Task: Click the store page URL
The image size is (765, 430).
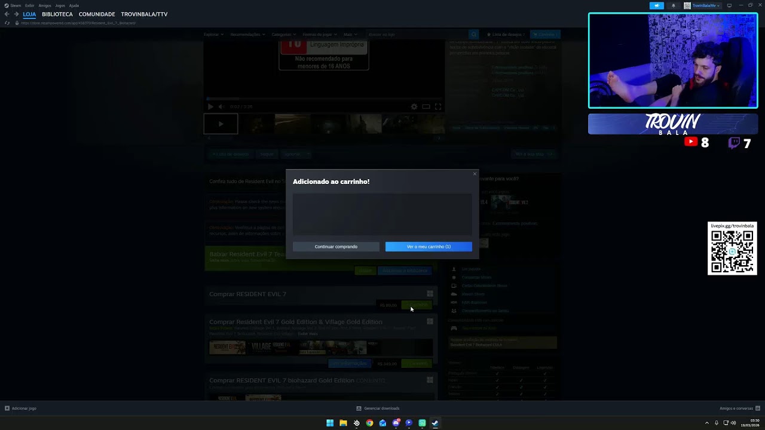Action: click(x=78, y=23)
